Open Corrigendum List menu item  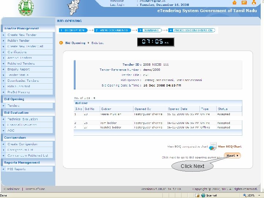[20, 150]
